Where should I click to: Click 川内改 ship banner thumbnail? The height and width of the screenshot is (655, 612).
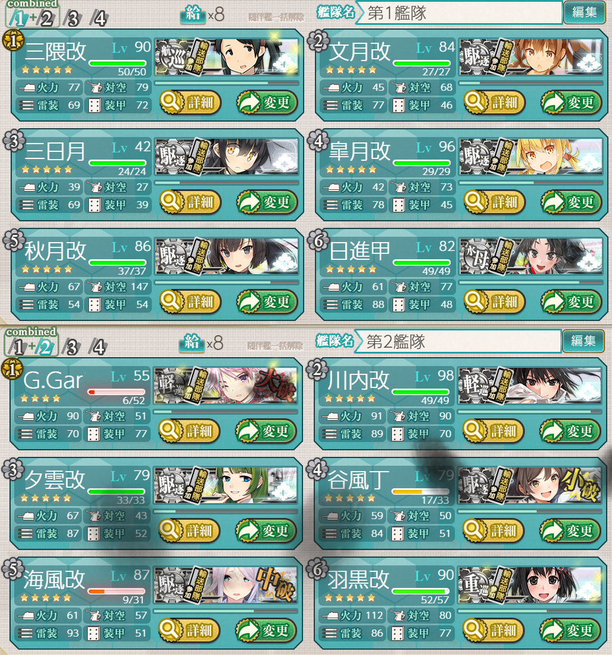[x=530, y=386]
